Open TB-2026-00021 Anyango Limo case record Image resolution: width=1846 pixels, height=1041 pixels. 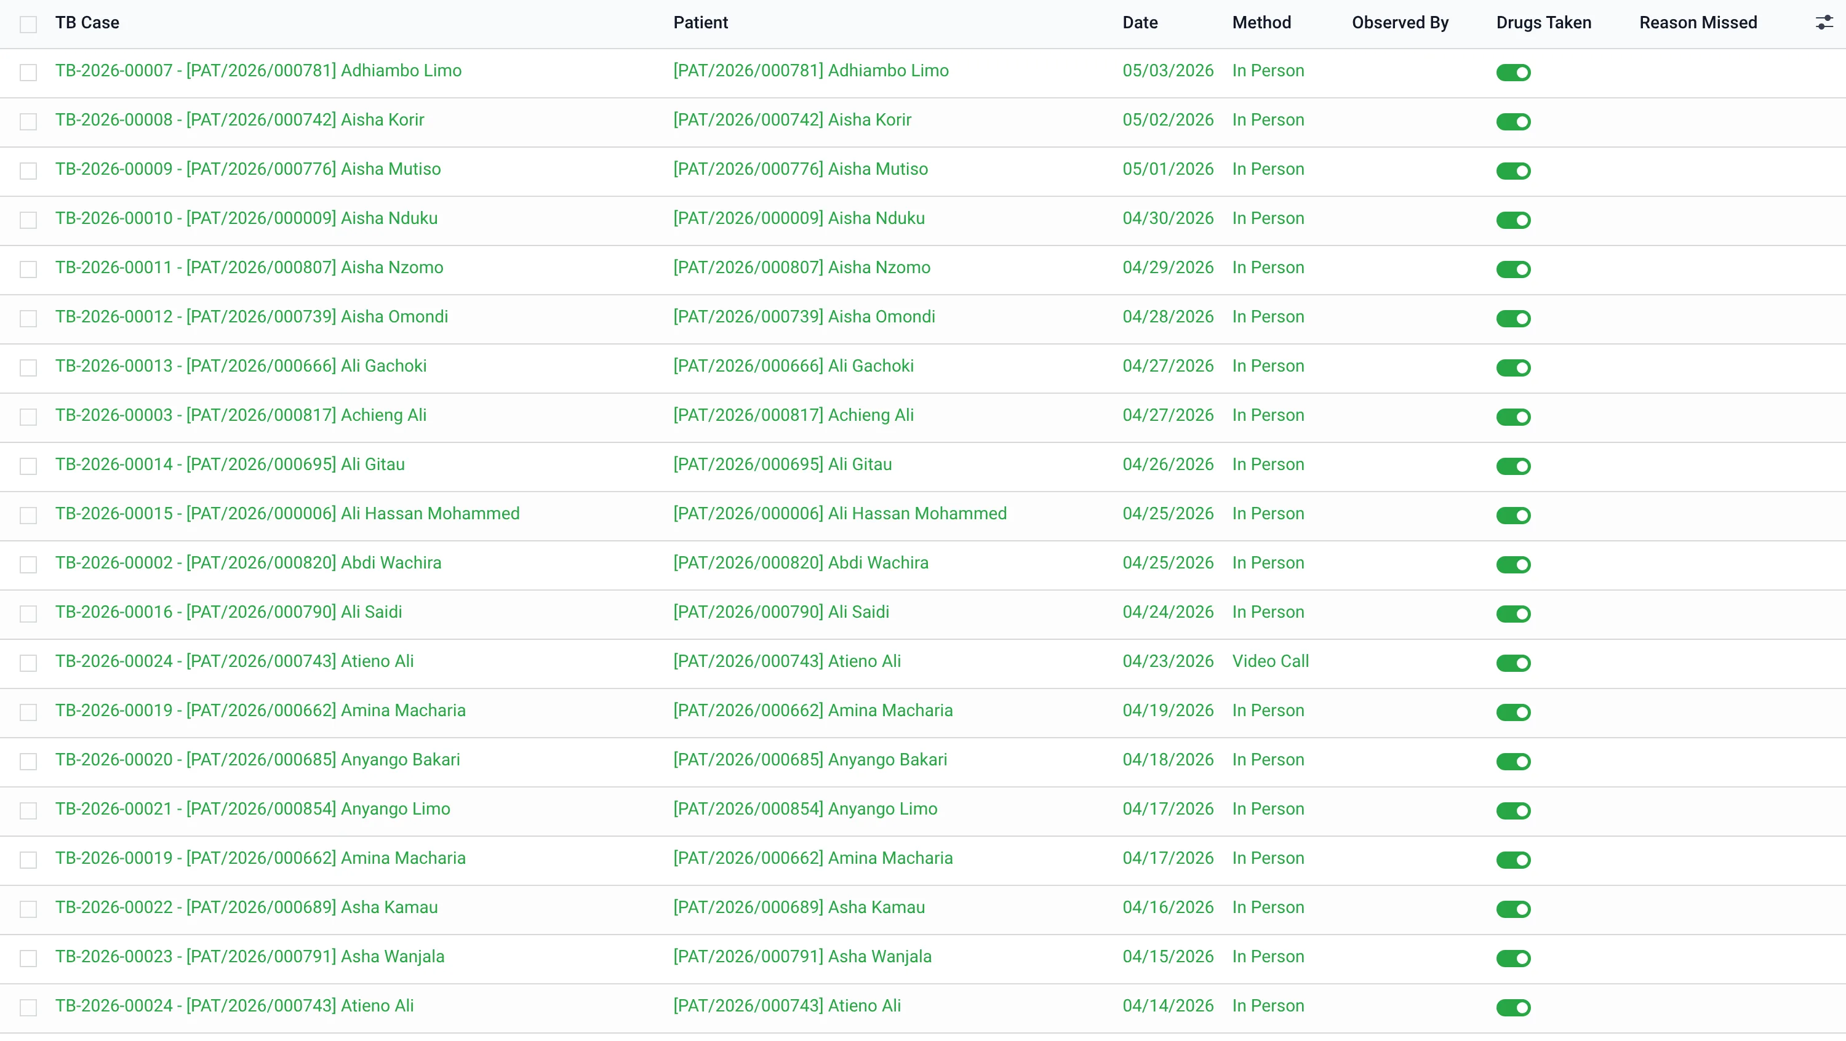(x=252, y=809)
